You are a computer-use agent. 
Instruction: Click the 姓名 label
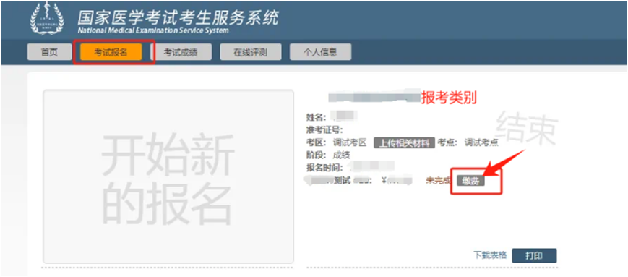coord(317,117)
